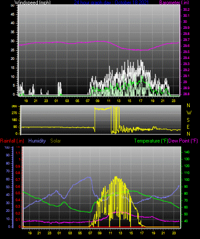The image size is (200, 239).
Task: Click 0.9 on the red rainfall scale
Action: point(18,166)
